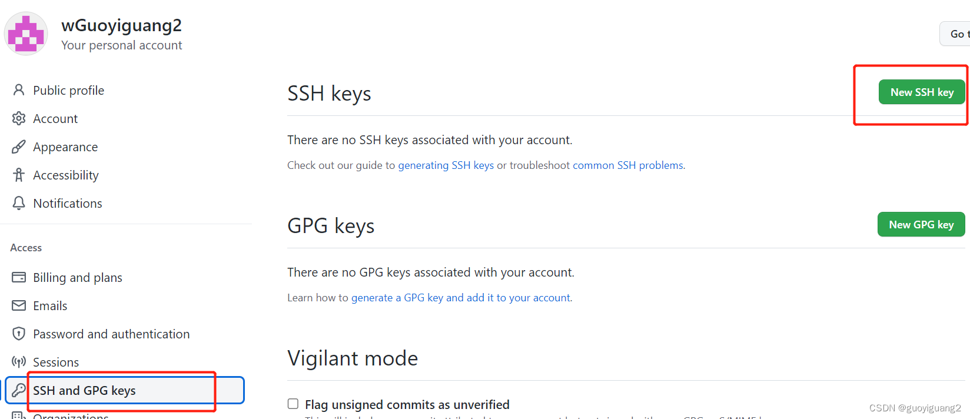Click the wGuoyiguang2 profile avatar

tap(26, 34)
